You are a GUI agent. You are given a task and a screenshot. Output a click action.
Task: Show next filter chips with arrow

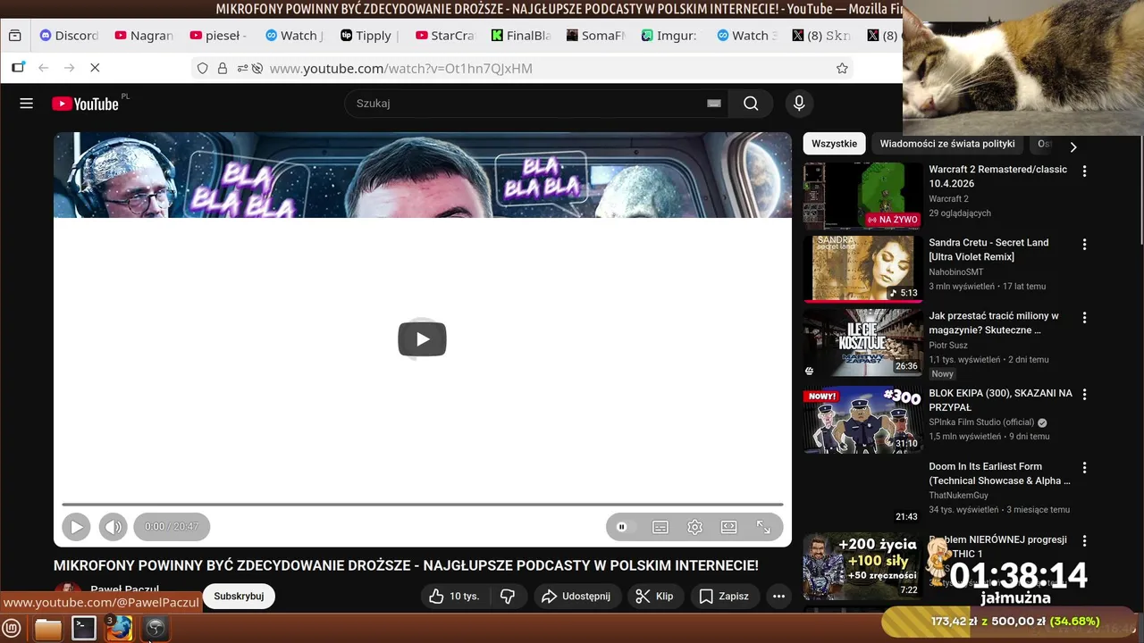click(x=1073, y=146)
